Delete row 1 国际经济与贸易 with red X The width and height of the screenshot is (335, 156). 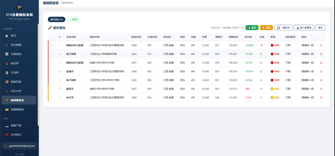321,45
